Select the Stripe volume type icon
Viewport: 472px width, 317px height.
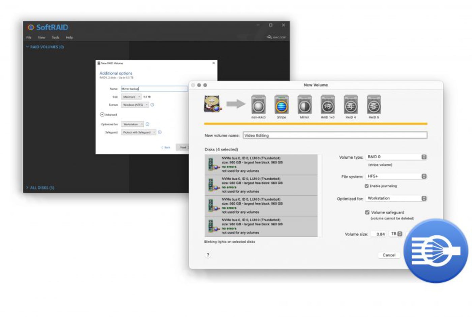tap(282, 105)
